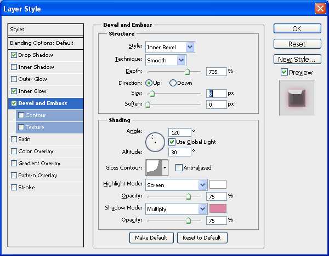This screenshot has height=256, width=329.
Task: Select the Contour sub-item label
Action: click(x=36, y=115)
